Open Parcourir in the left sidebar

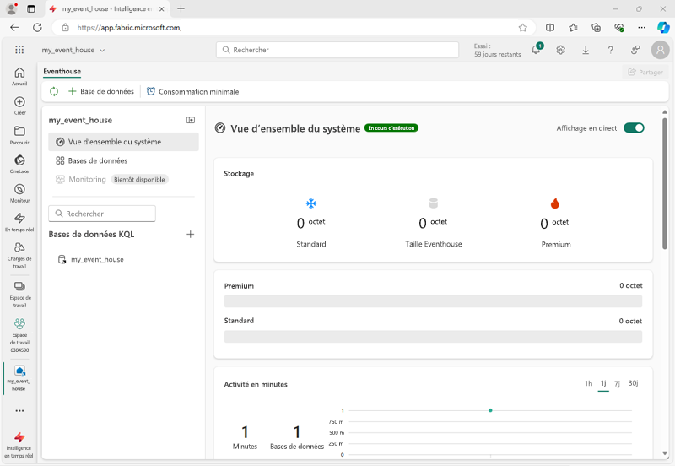coord(19,135)
